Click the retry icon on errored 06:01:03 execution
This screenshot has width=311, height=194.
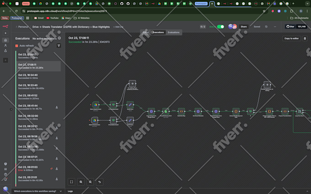coord(52,168)
